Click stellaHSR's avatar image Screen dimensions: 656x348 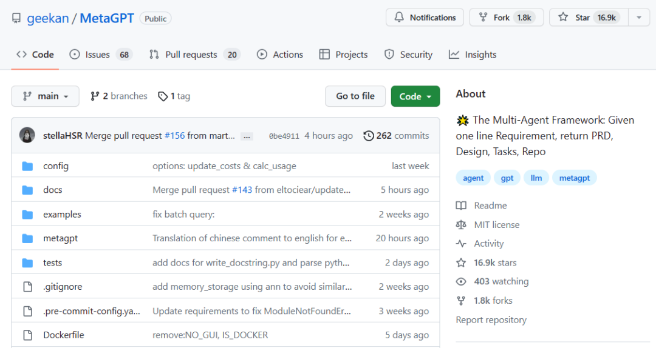[27, 135]
